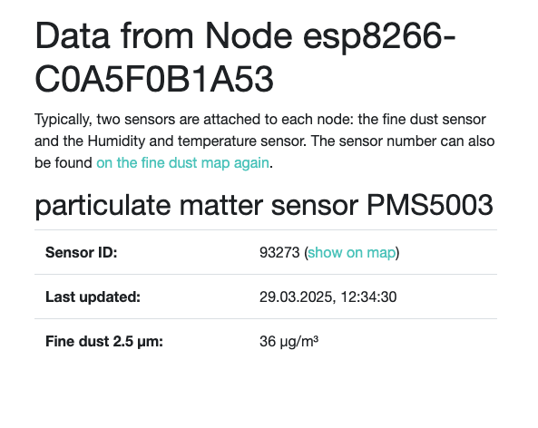Click the words 'be found' before link

tap(64, 163)
